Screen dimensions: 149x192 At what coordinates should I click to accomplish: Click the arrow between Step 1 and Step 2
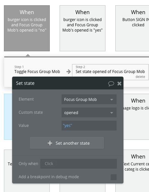(69, 72)
